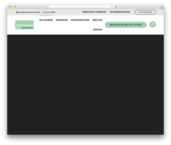This screenshot has width=171, height=145.
Task: Click the phone number 0212-12010
Action: (50, 12)
